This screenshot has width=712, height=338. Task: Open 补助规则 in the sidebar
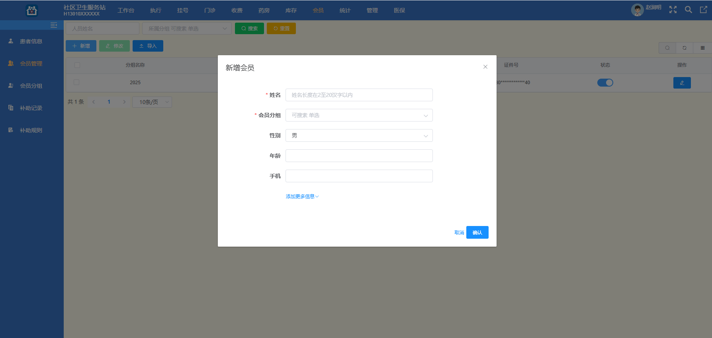(x=32, y=130)
